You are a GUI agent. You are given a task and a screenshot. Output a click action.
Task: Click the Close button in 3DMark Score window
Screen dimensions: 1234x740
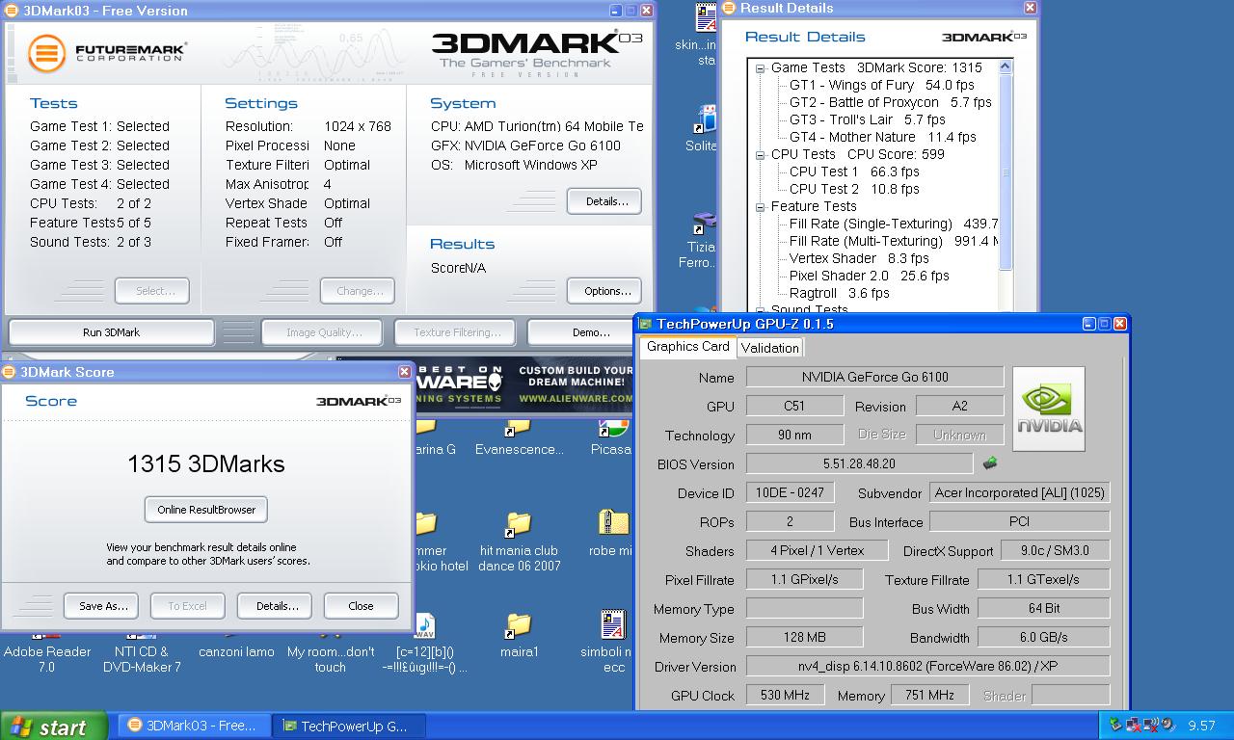(x=361, y=606)
